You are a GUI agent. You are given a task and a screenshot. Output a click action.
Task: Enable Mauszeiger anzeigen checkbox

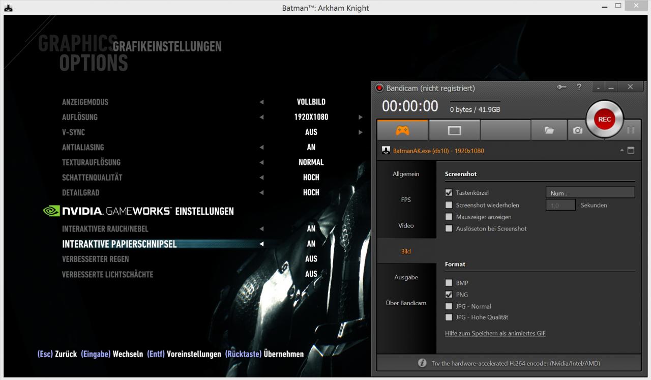click(x=449, y=217)
